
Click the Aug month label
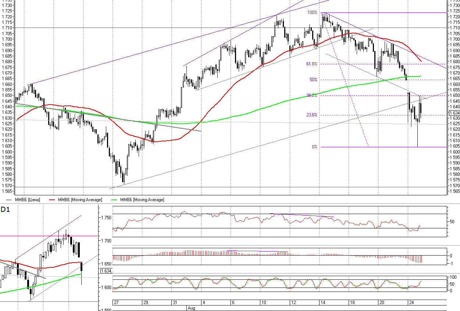click(192, 308)
